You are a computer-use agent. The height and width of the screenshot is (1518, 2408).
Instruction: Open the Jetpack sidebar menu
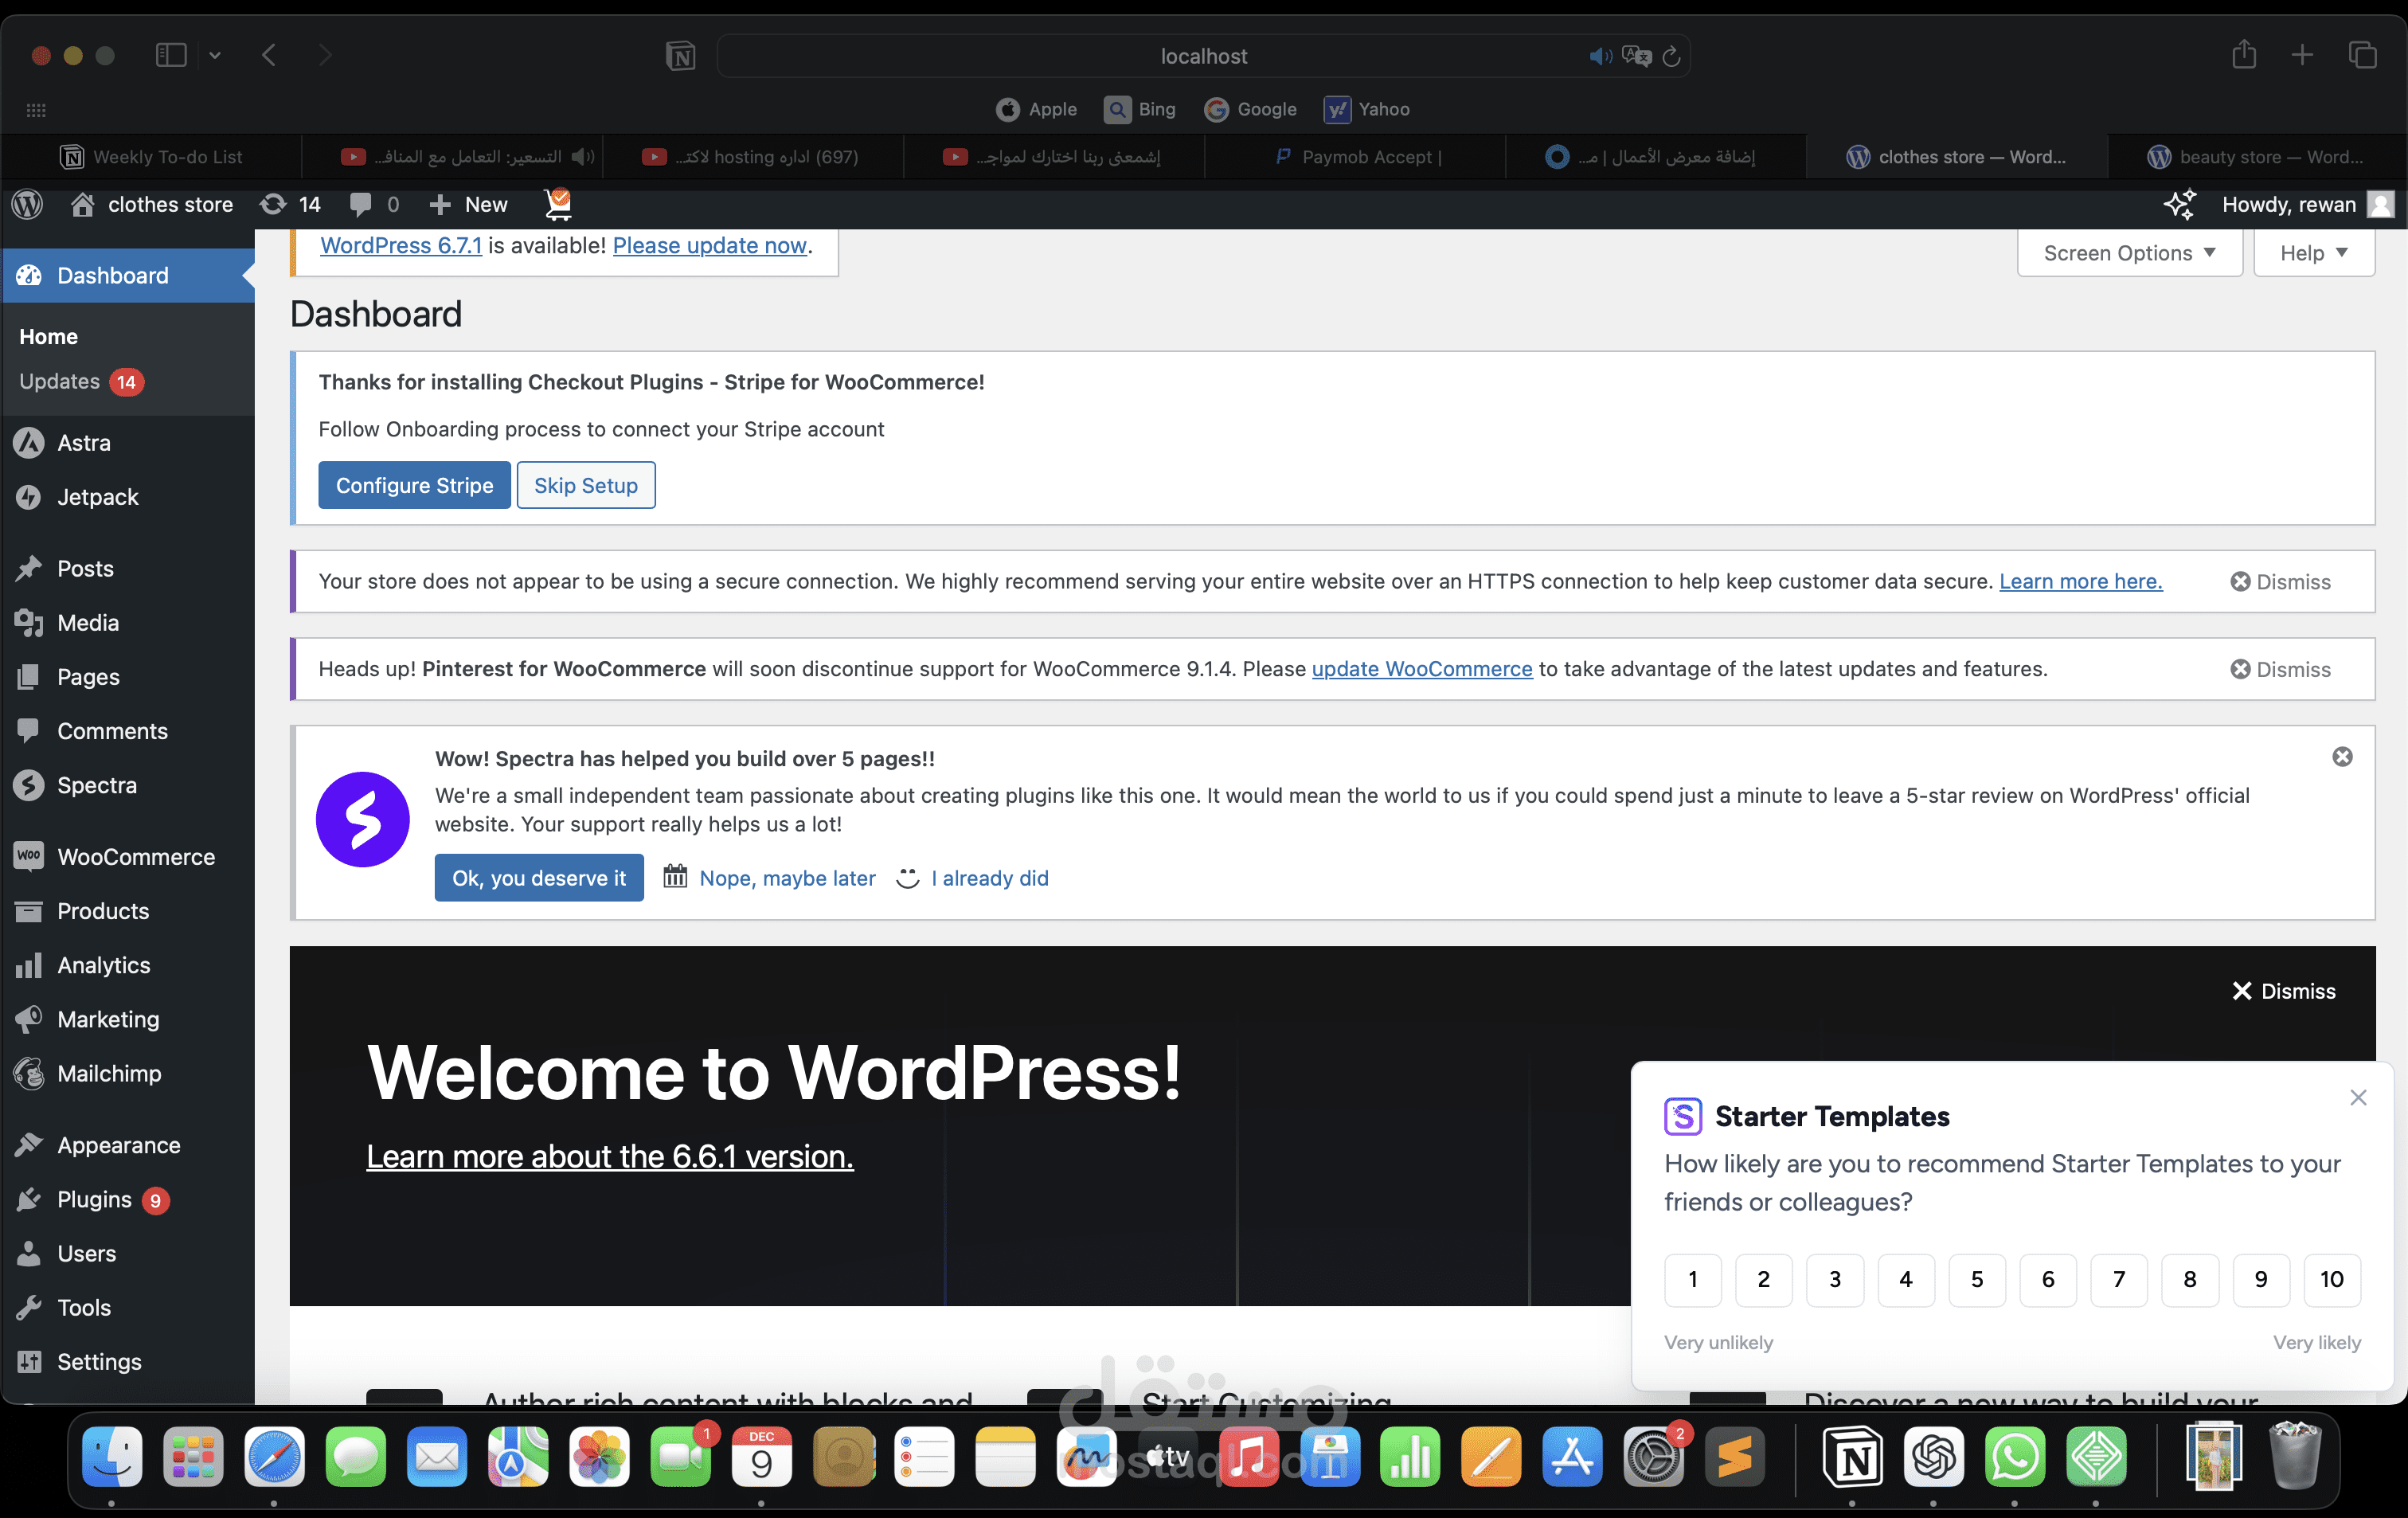97,497
